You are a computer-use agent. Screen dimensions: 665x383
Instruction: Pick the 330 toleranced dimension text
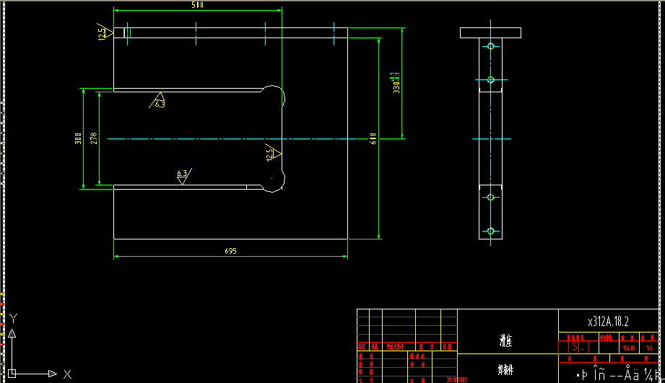coord(395,83)
